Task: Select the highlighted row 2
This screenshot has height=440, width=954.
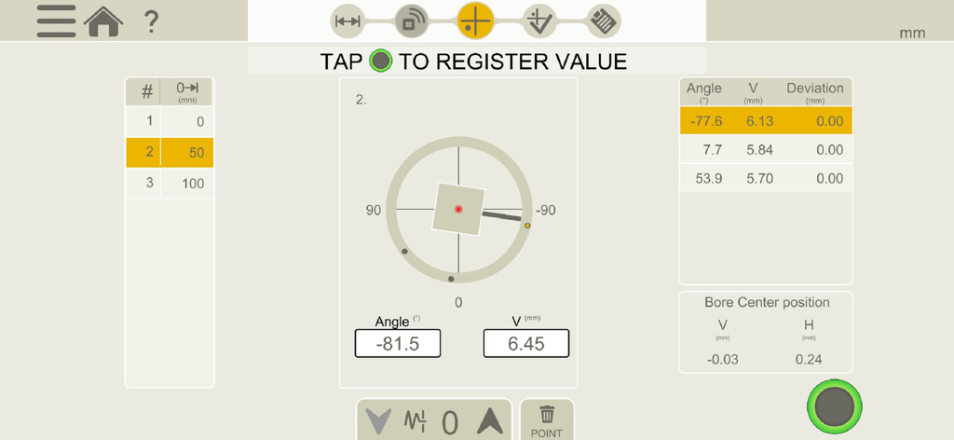Action: click(x=170, y=152)
